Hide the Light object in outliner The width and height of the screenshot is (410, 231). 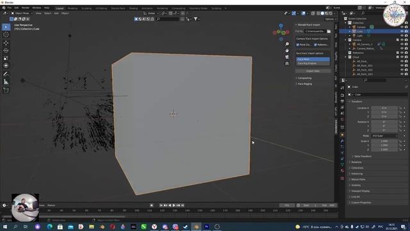coord(402,36)
